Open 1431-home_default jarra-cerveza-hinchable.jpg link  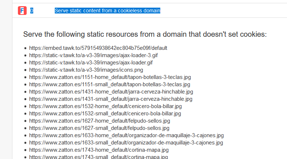click(x=111, y=92)
